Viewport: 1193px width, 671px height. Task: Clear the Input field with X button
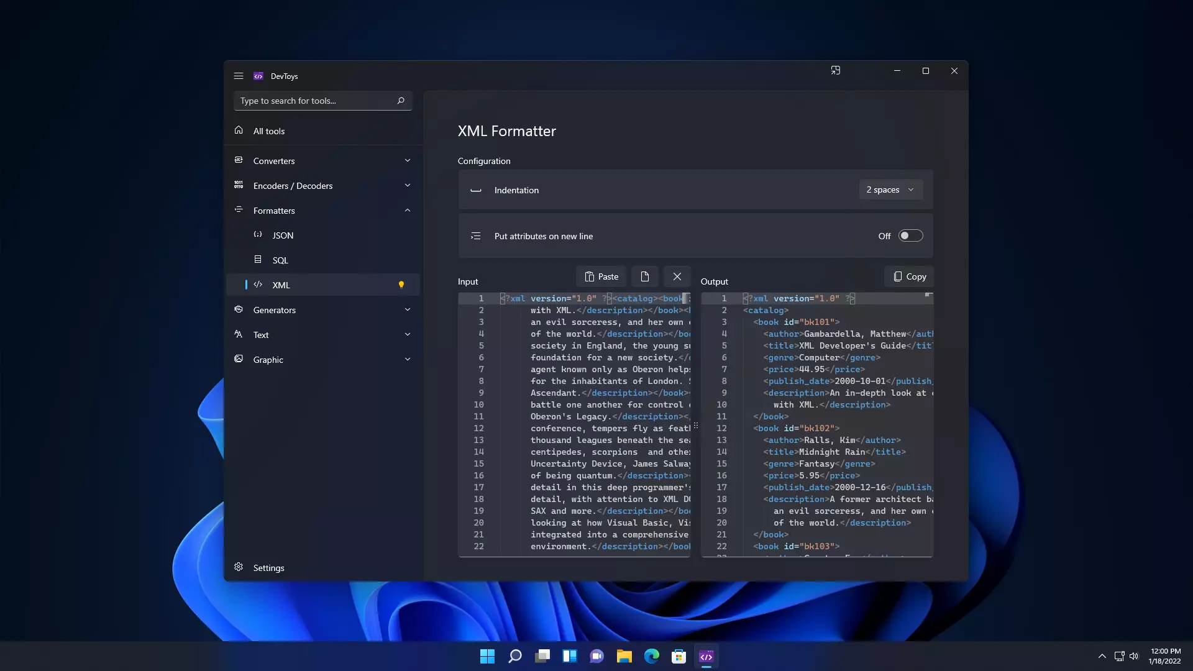pos(677,276)
